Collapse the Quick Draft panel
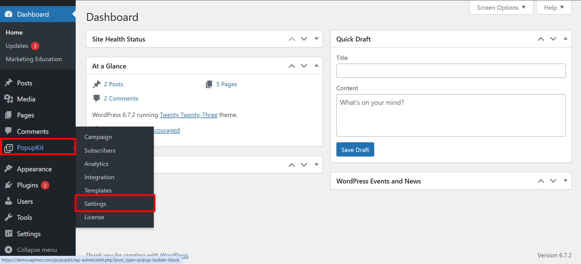This screenshot has height=264, width=581. pyautogui.click(x=565, y=39)
